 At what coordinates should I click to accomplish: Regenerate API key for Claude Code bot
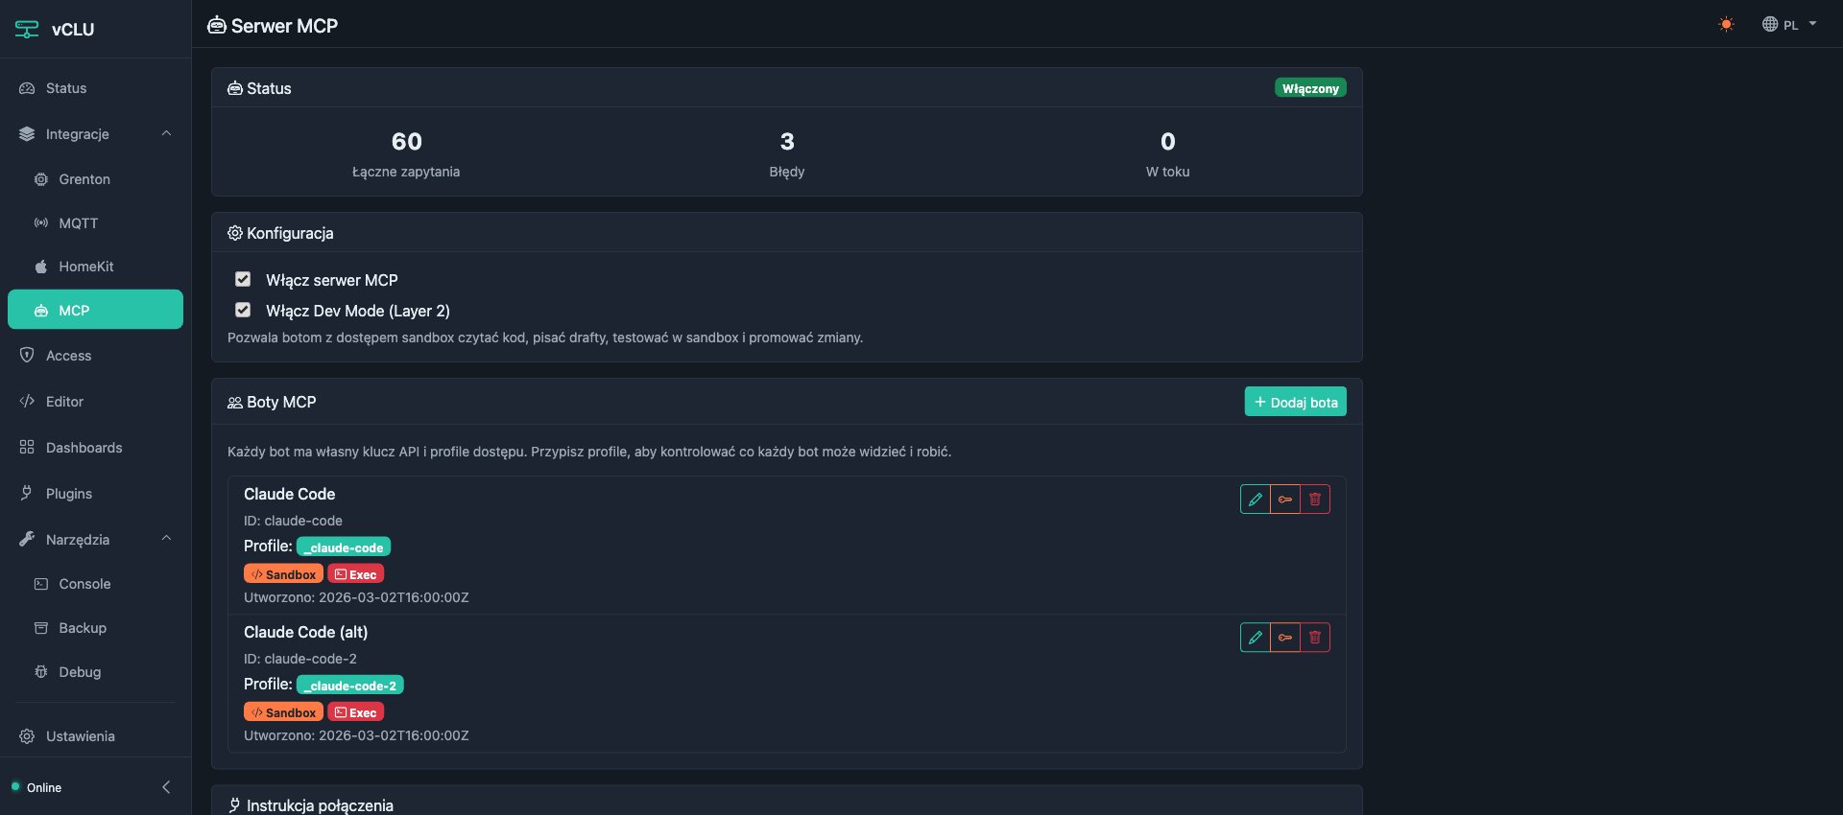tap(1285, 500)
